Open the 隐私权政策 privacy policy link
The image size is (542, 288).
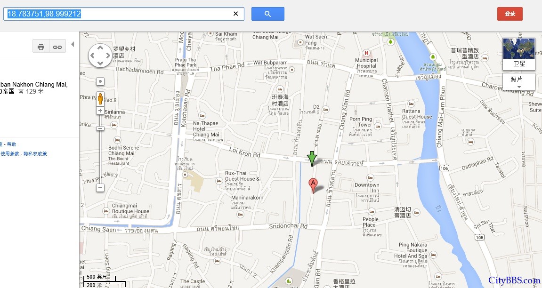35,154
